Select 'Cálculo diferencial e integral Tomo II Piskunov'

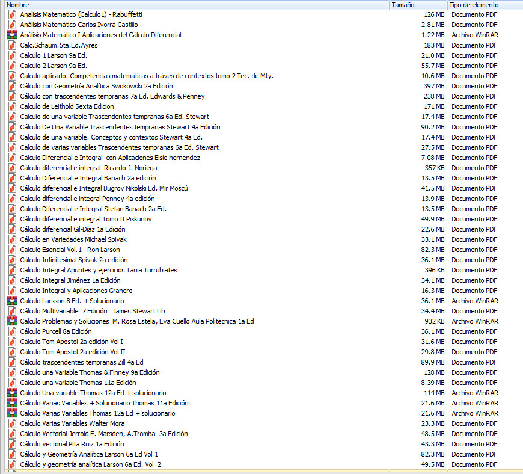point(86,219)
